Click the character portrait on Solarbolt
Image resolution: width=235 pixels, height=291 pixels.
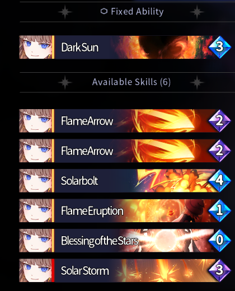(36, 181)
